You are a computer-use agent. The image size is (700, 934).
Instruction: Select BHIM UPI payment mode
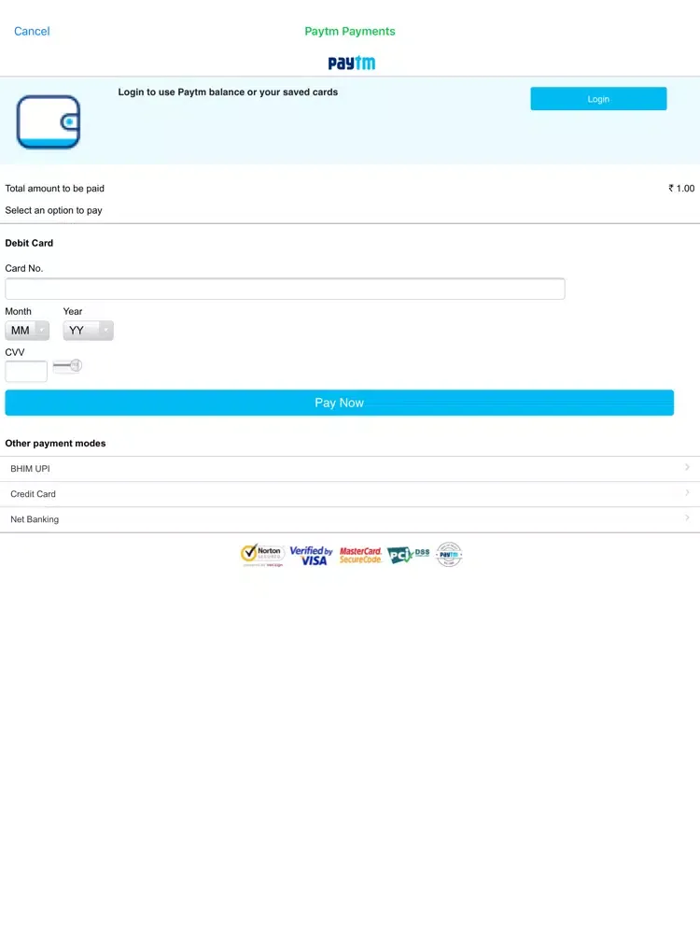30,469
